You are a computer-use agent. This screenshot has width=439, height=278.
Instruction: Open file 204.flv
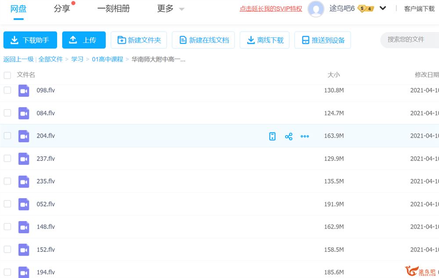46,135
